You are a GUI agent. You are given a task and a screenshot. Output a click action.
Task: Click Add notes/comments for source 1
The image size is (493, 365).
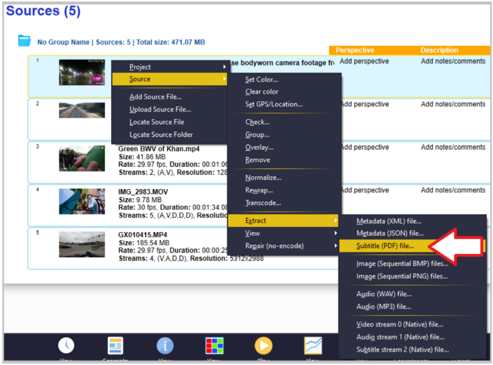(453, 61)
